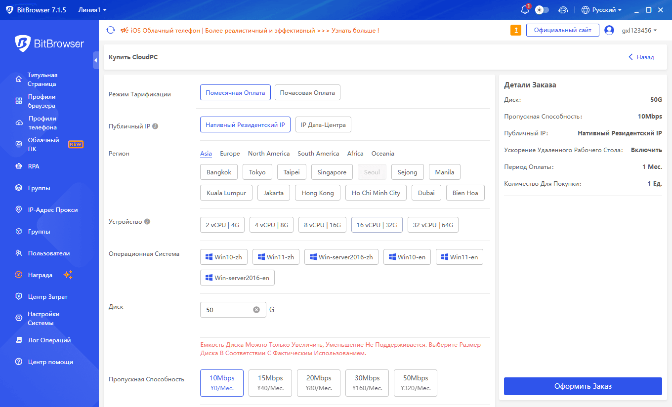Select Ho Chi Minh City location

pyautogui.click(x=376, y=193)
